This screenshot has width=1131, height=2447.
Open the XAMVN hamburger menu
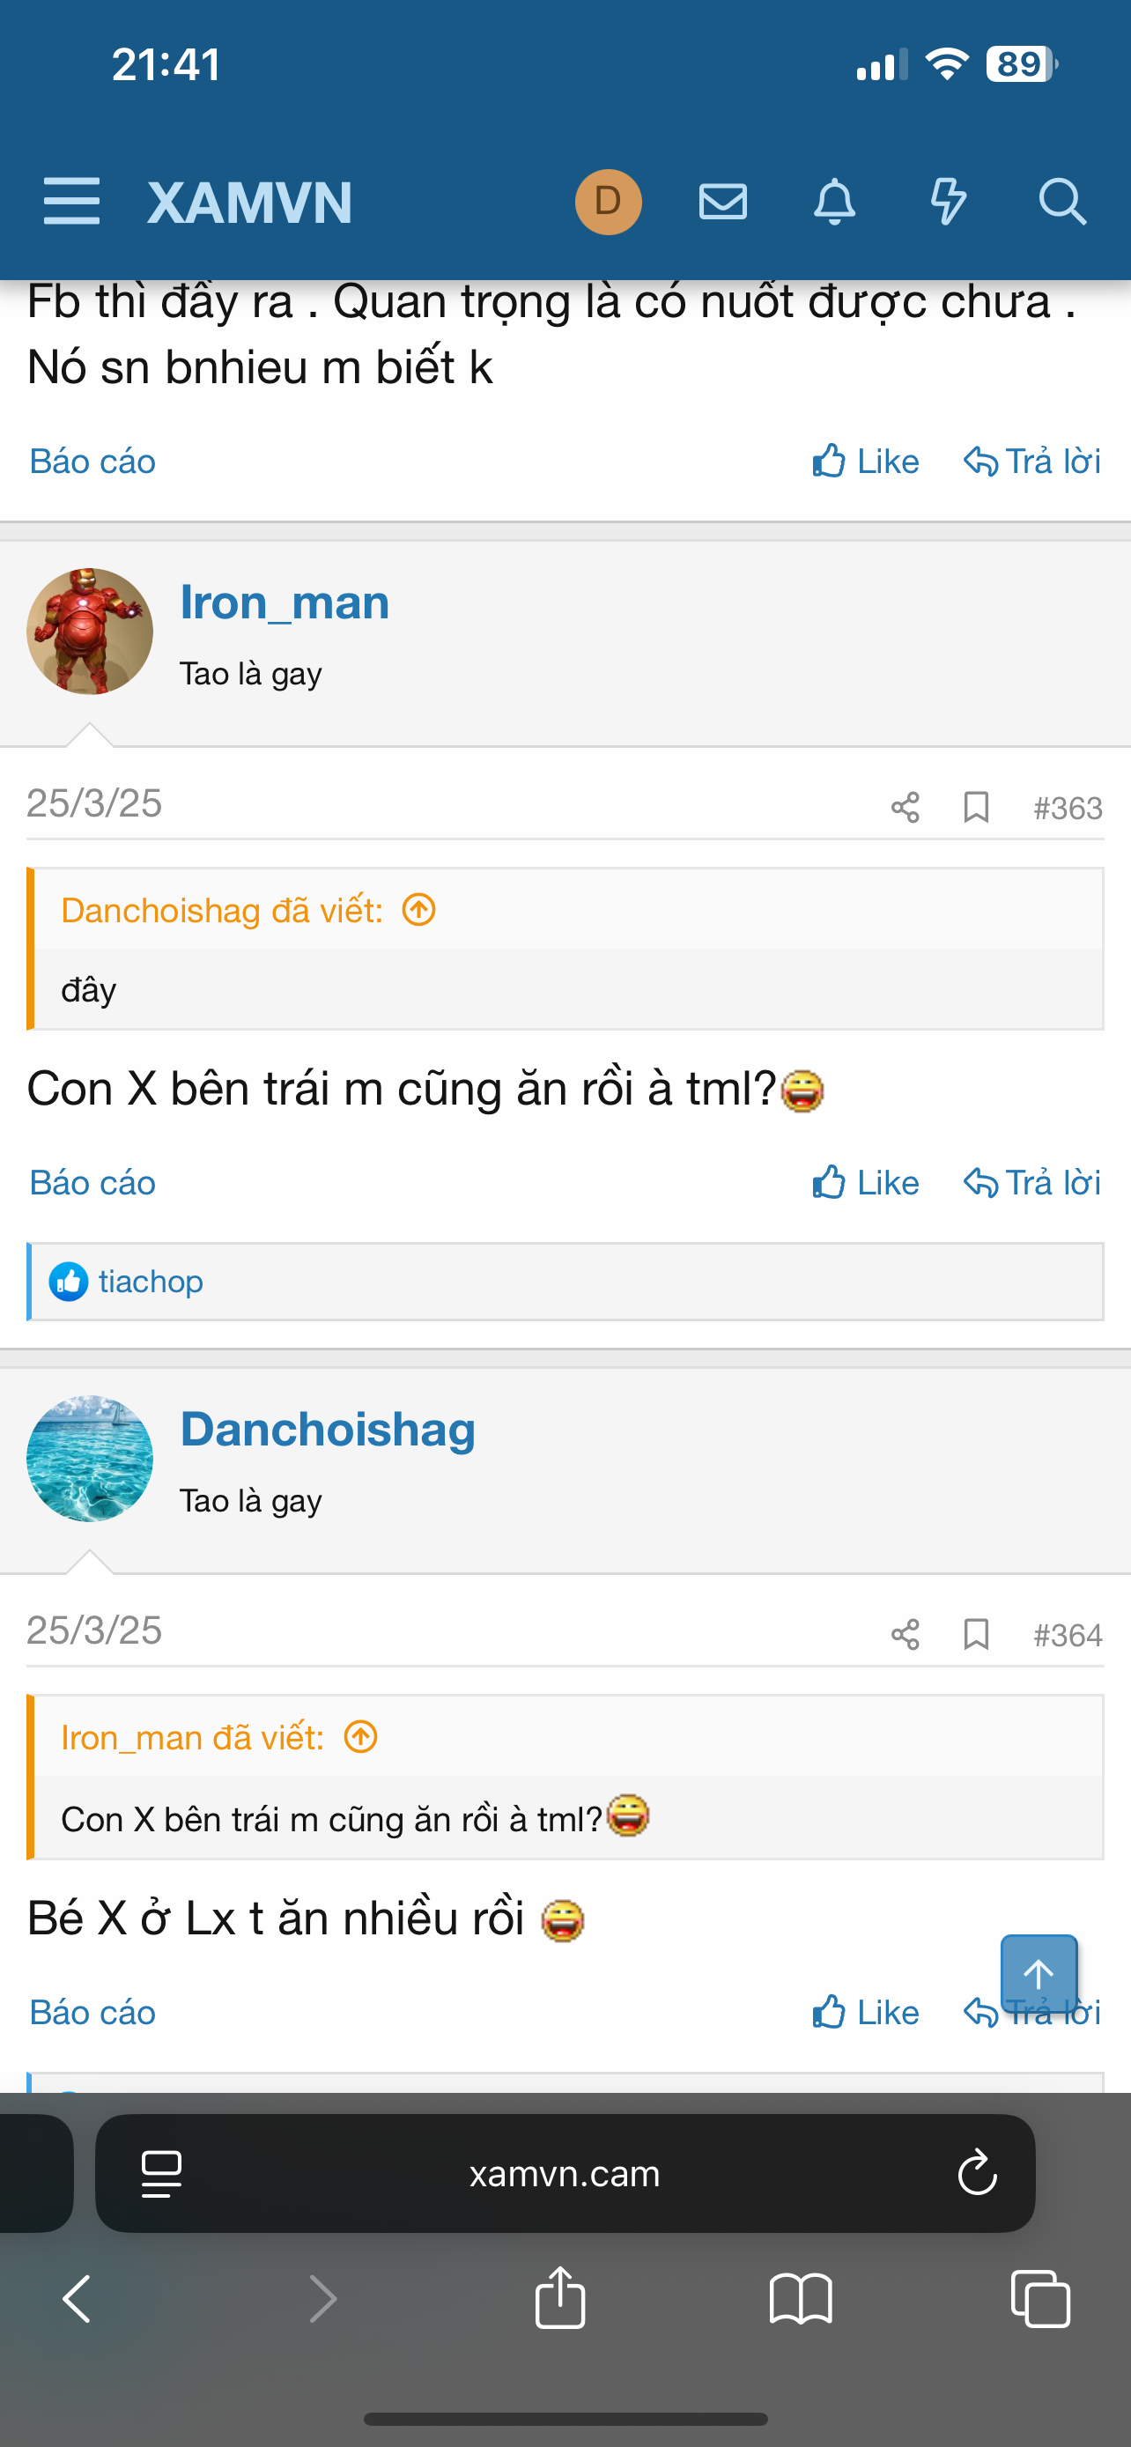coord(71,202)
